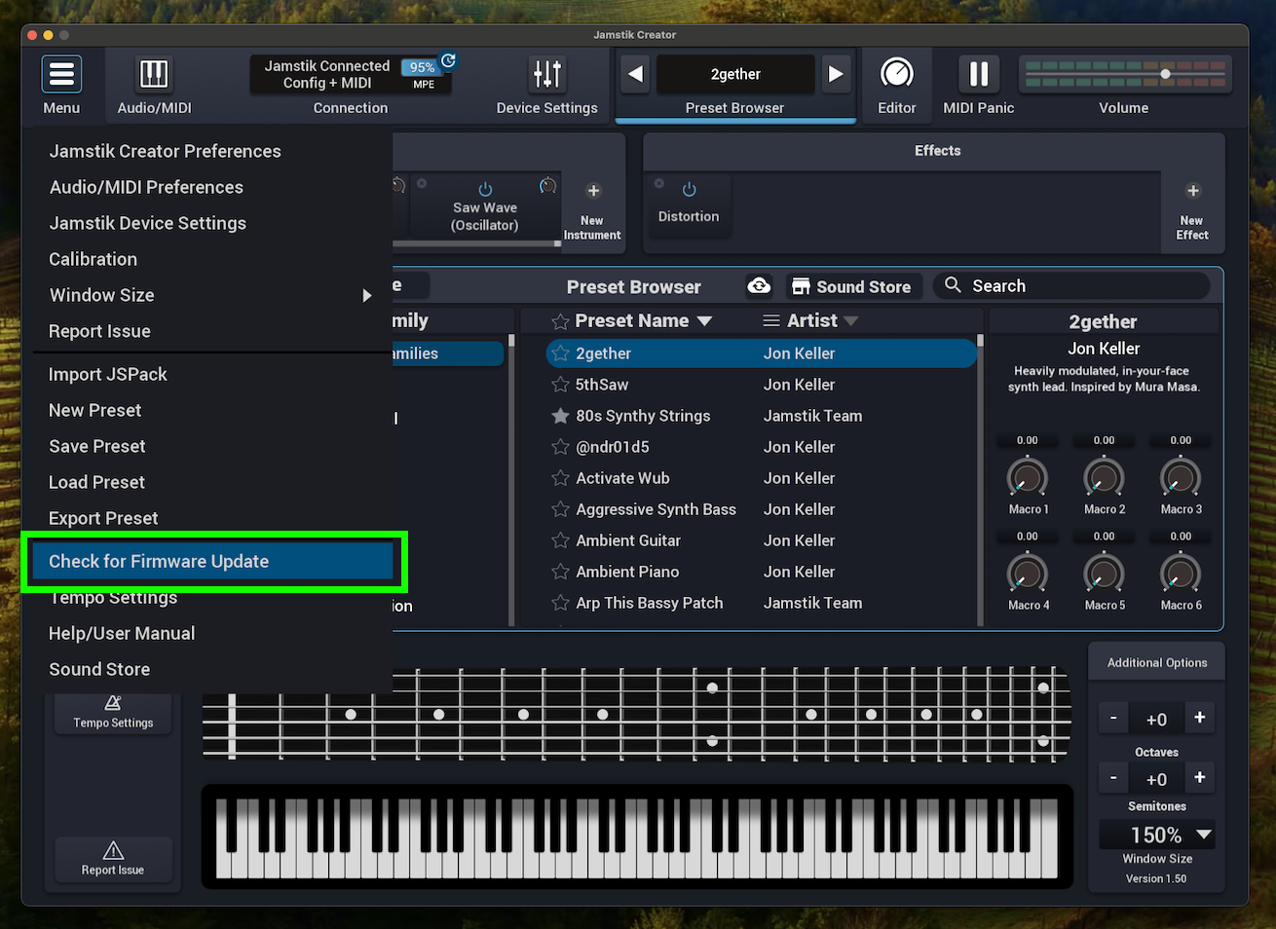The height and width of the screenshot is (929, 1276).
Task: Sort by Artist dropdown arrow
Action: coord(850,321)
